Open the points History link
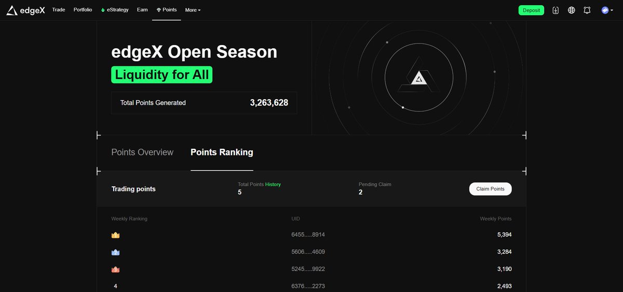 pos(273,184)
